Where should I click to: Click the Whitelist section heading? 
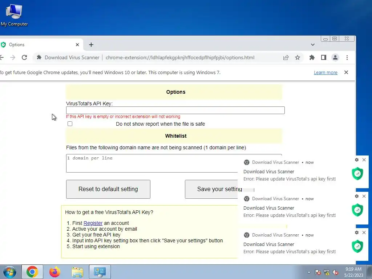176,136
